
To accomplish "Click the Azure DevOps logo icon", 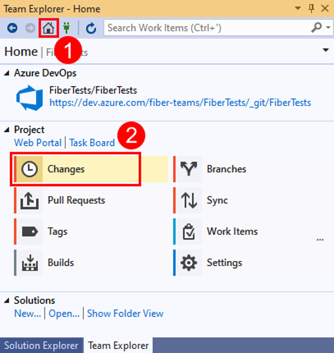I will [29, 98].
